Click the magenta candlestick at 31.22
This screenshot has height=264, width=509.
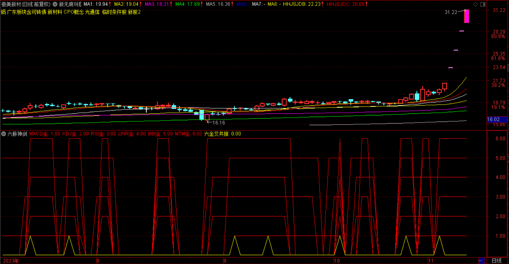click(467, 16)
